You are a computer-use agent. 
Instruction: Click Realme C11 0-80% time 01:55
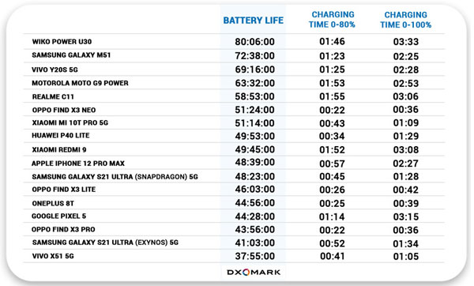(332, 96)
